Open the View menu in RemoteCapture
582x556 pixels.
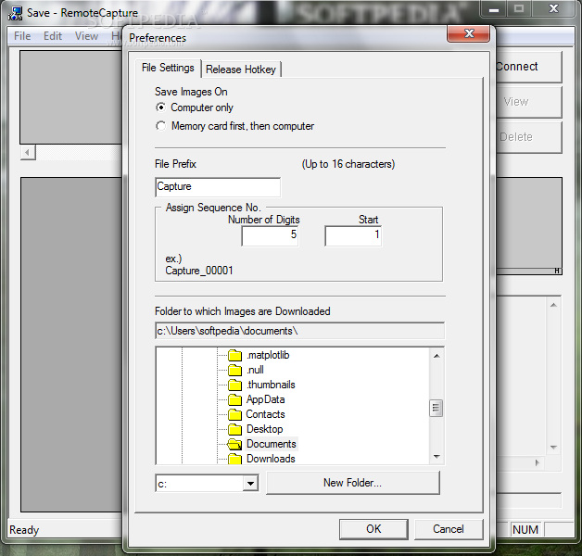point(86,36)
